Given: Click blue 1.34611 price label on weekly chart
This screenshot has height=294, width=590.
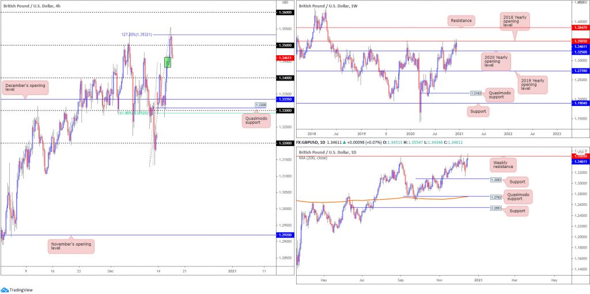Looking at the screenshot, I should point(580,46).
